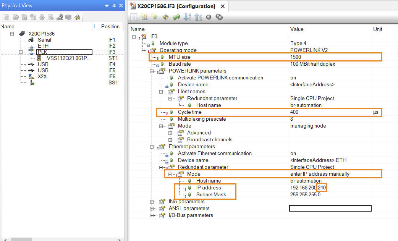This screenshot has height=241, width=398.
Task: Open the Physical View panel dropdown arrow
Action: 107,6
